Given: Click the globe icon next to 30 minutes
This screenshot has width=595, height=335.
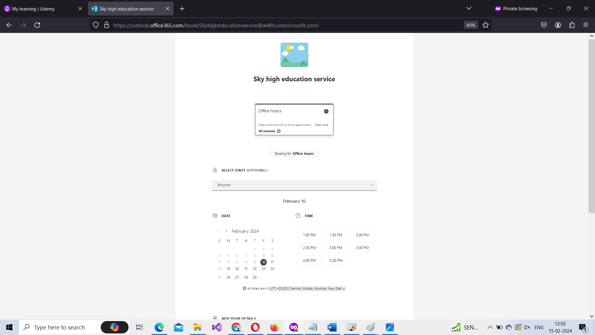Looking at the screenshot, I should (x=279, y=131).
